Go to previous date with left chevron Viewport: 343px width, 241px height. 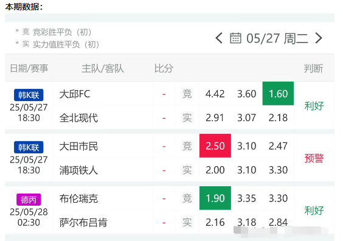(x=219, y=38)
